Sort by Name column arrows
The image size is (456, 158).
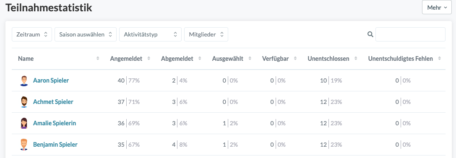98,59
